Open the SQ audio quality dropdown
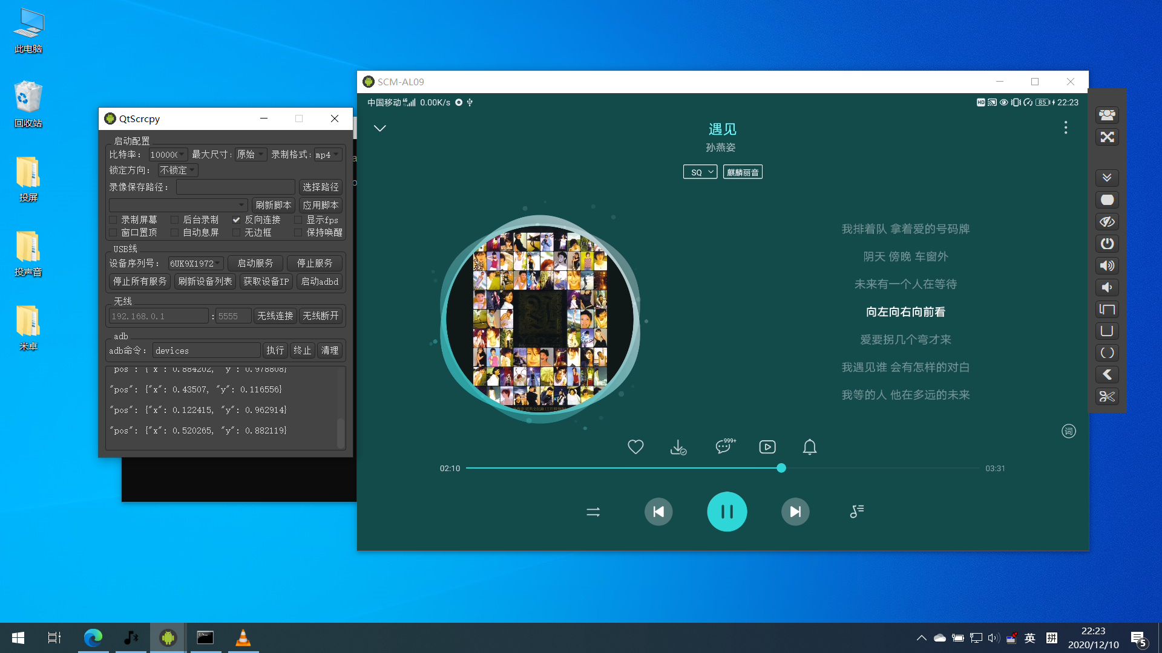Image resolution: width=1162 pixels, height=653 pixels. tap(700, 172)
